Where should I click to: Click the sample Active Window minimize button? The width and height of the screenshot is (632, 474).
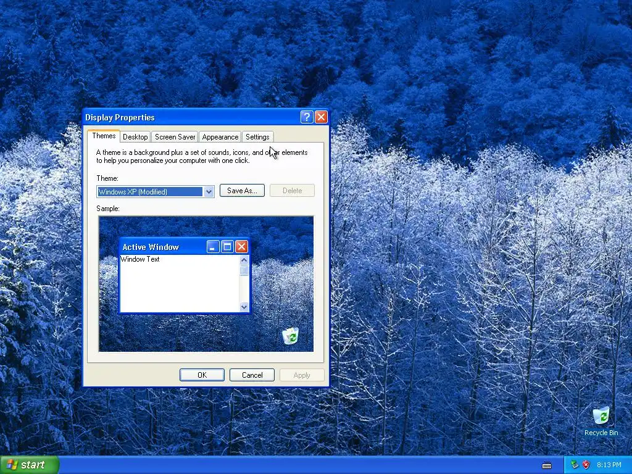point(213,246)
